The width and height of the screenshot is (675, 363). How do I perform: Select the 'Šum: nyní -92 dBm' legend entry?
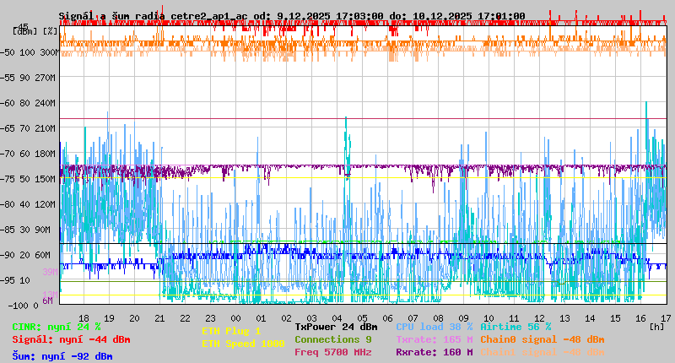(62, 356)
